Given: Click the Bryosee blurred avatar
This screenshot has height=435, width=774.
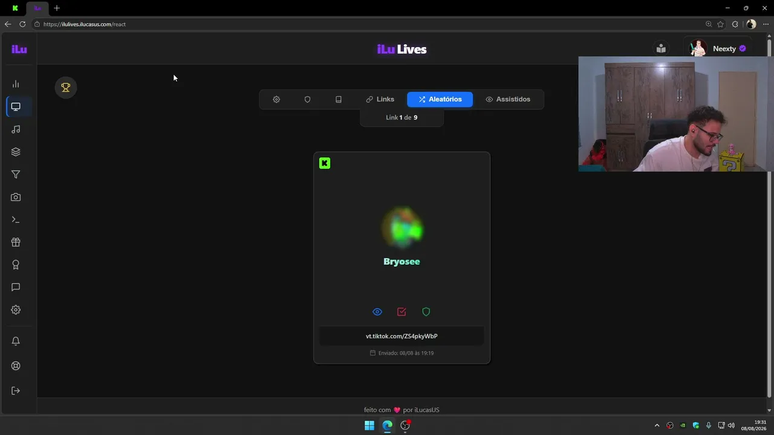Looking at the screenshot, I should click(x=402, y=228).
